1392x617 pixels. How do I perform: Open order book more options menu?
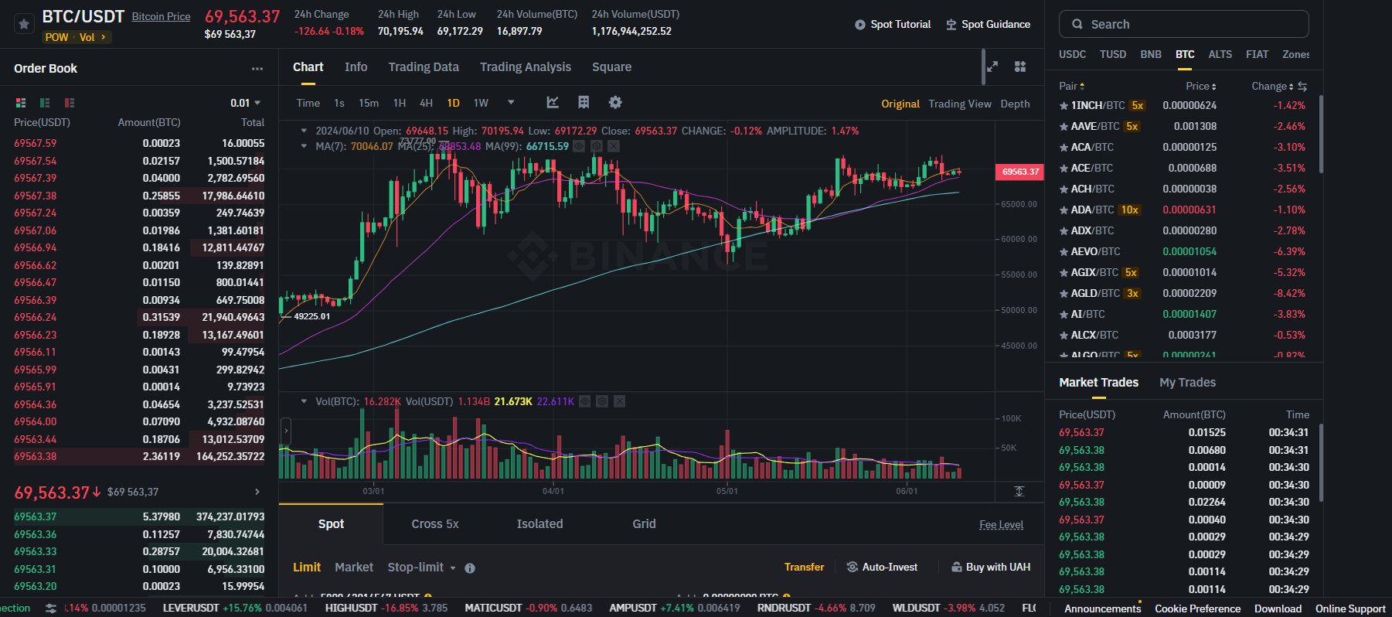tap(257, 69)
